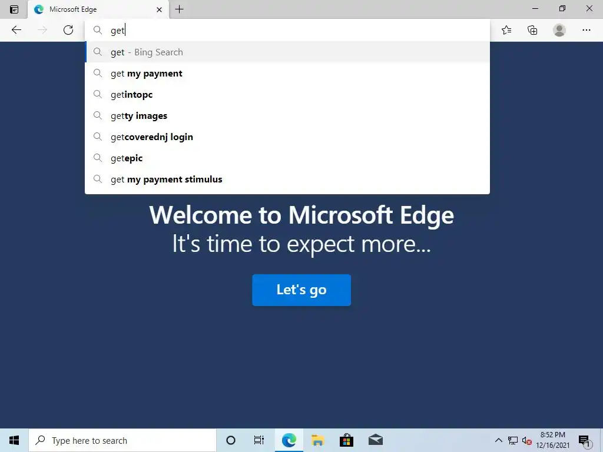Minimize the Edge window

535,8
